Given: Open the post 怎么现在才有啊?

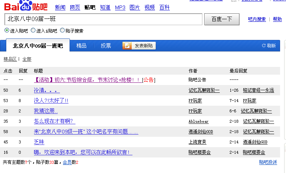Looking at the screenshot, I should 54,121.
